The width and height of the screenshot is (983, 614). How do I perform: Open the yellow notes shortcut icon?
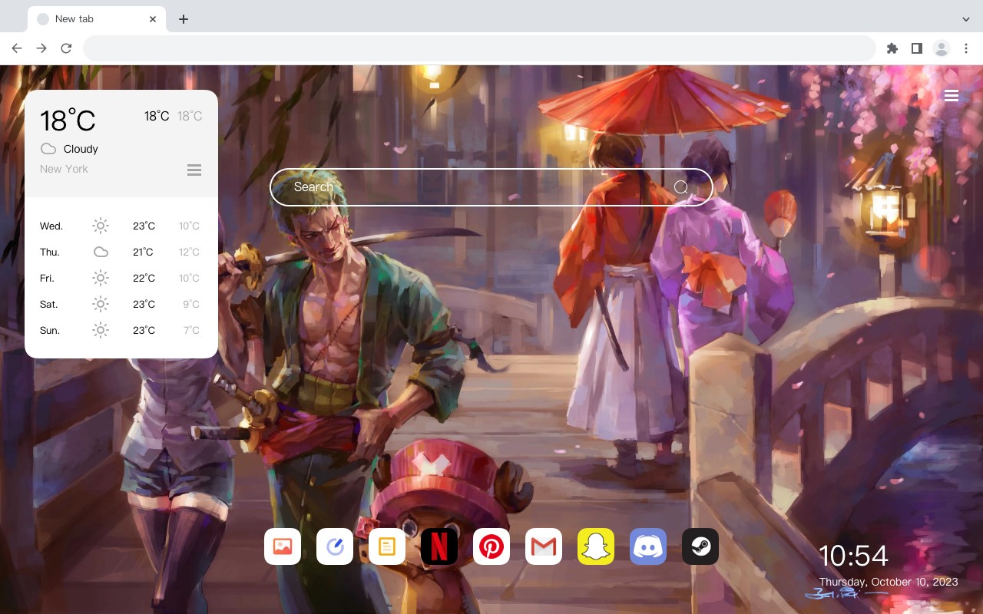[387, 546]
